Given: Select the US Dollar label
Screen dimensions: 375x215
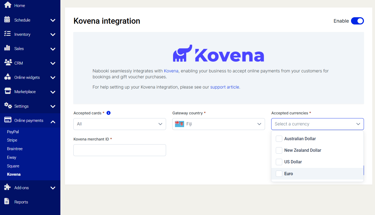Looking at the screenshot, I should pyautogui.click(x=293, y=162).
